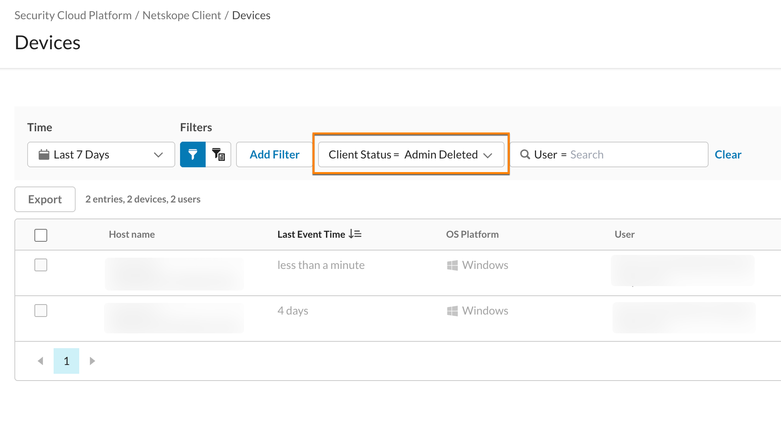781x437 pixels.
Task: Check the row with '4 days' event time
Action: pos(41,311)
